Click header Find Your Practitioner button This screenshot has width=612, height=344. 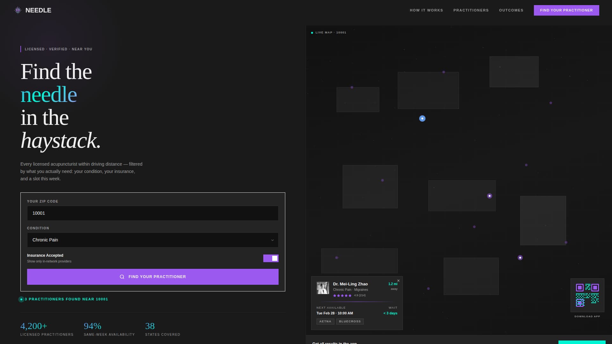tap(566, 10)
